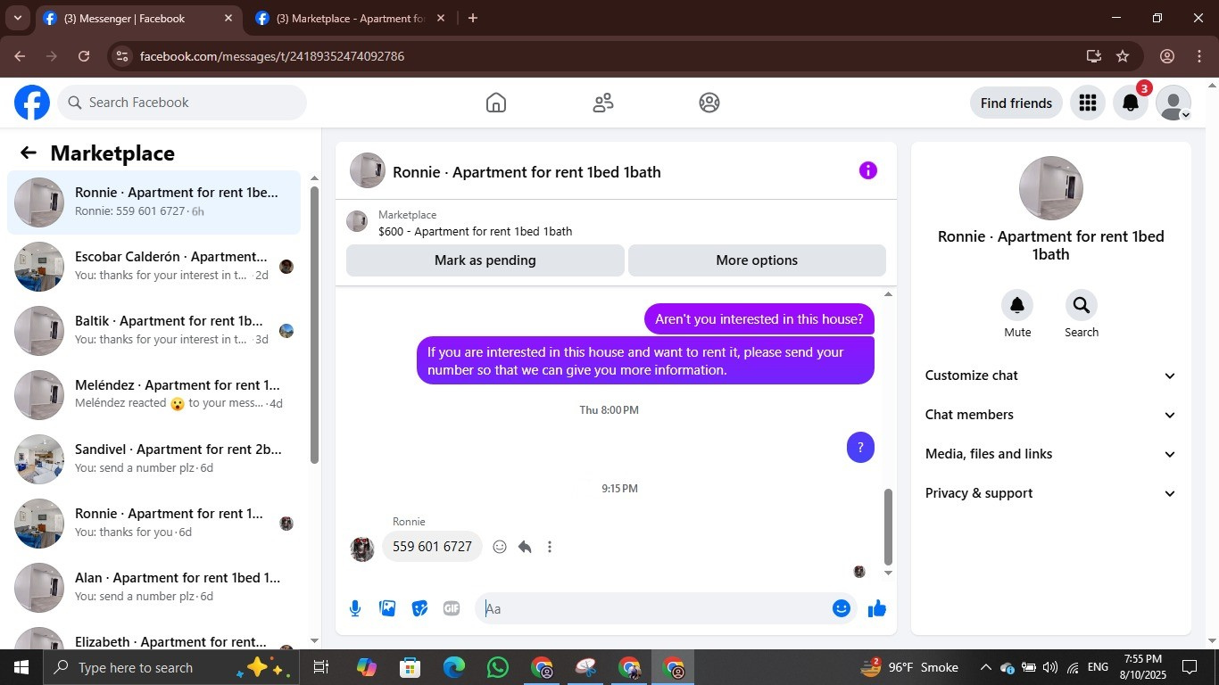Open WhatsApp from the taskbar
Viewport: 1219px width, 685px height.
click(498, 667)
